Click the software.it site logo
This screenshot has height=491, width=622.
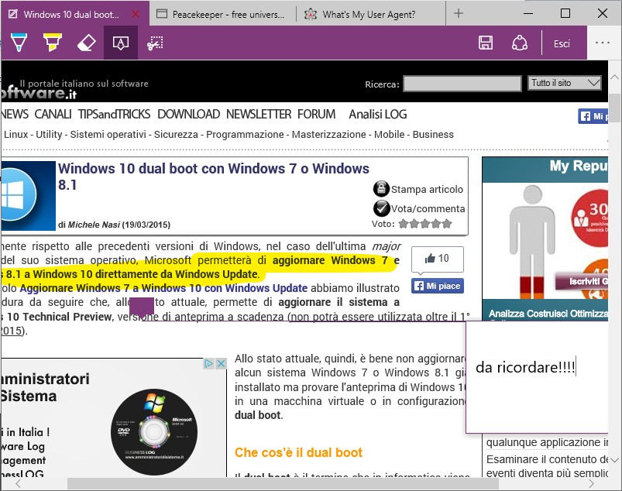(39, 94)
